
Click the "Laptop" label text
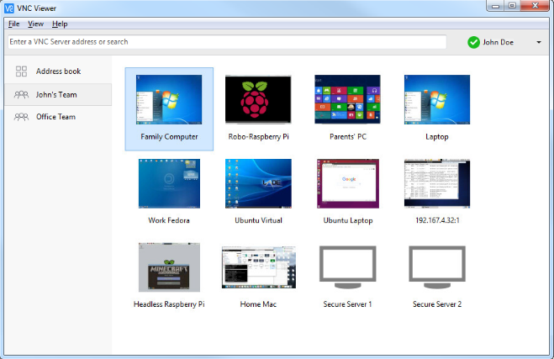click(x=437, y=136)
